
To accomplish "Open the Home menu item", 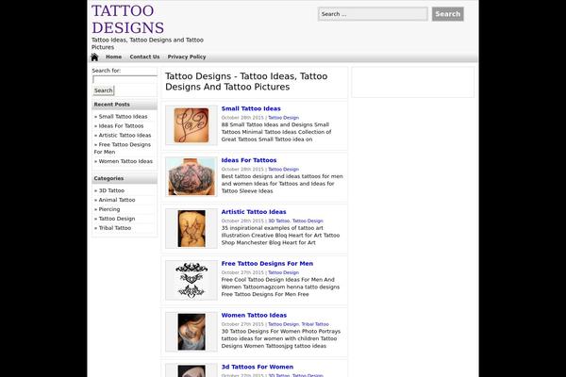I will pos(114,57).
